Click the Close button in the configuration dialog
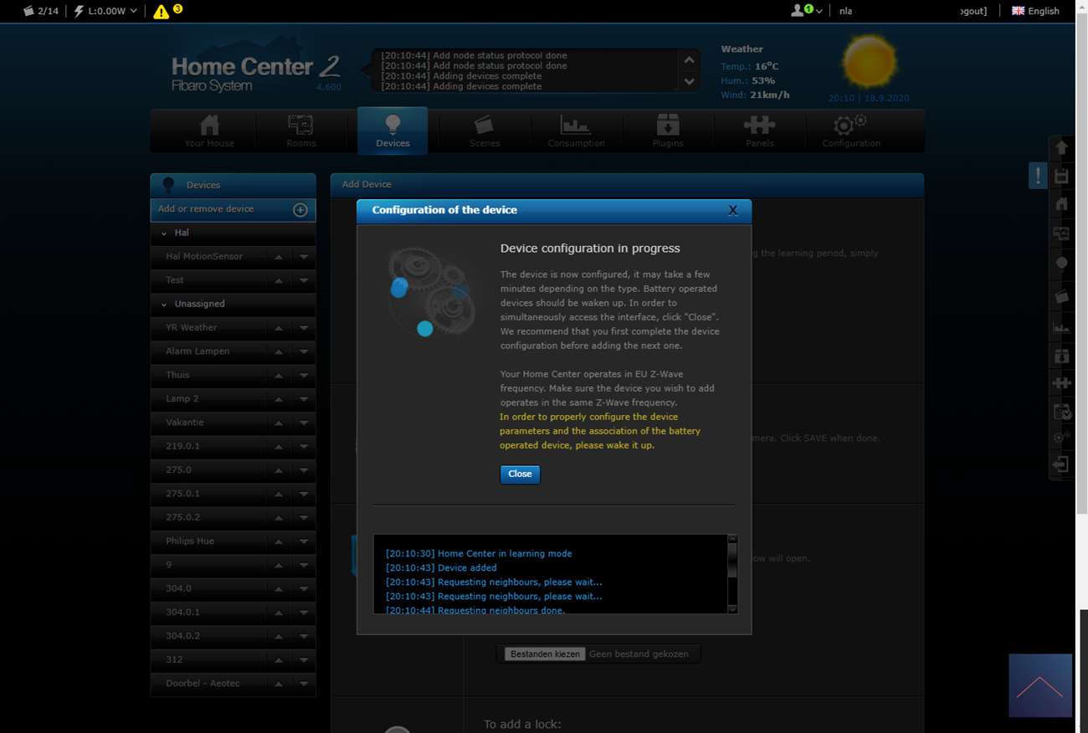Viewport: 1088px width, 733px height. (x=520, y=474)
